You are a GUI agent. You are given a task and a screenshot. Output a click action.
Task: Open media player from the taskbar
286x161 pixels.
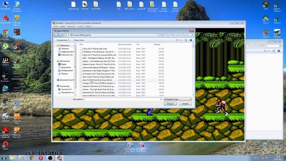click(22, 158)
